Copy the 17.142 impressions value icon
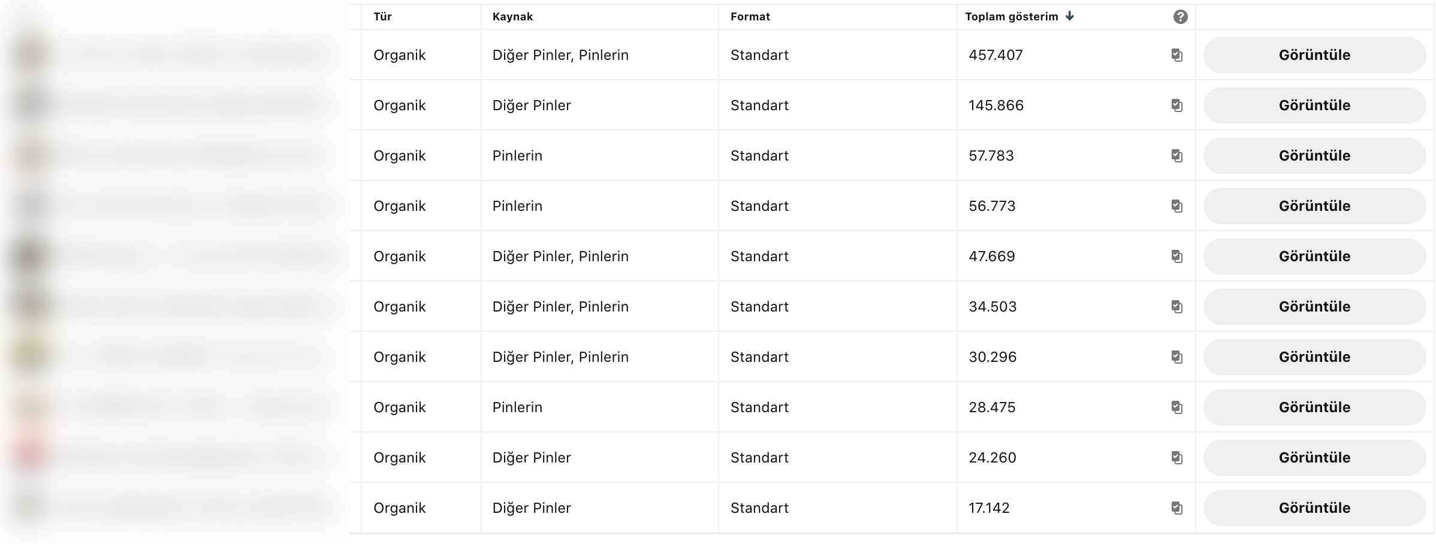 coord(1176,508)
